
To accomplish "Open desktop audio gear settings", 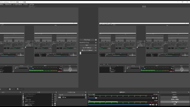I will click(156, 98).
